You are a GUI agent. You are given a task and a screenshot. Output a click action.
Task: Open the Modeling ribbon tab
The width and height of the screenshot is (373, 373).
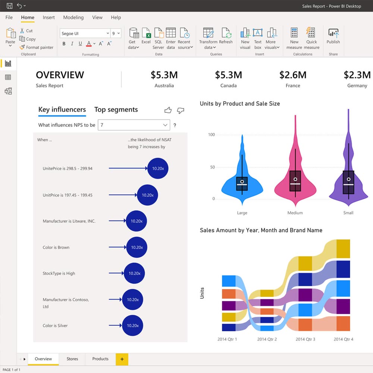pos(73,18)
